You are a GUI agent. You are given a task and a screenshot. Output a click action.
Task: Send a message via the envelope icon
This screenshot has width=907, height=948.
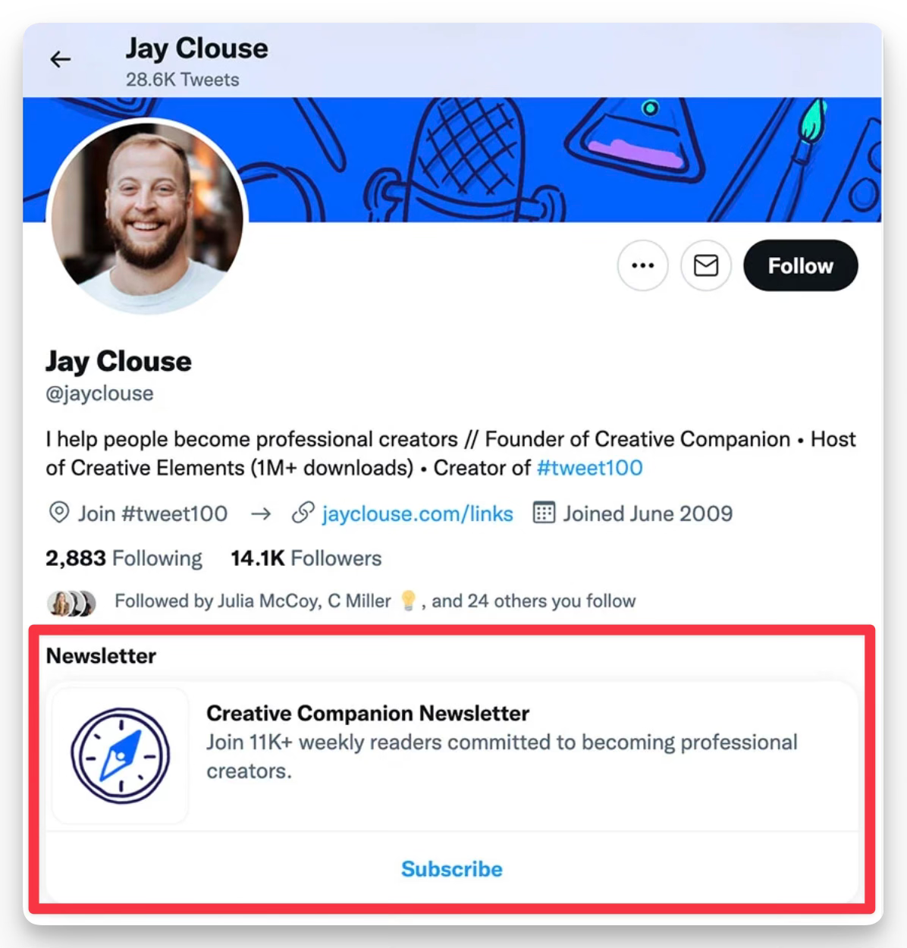(x=706, y=265)
